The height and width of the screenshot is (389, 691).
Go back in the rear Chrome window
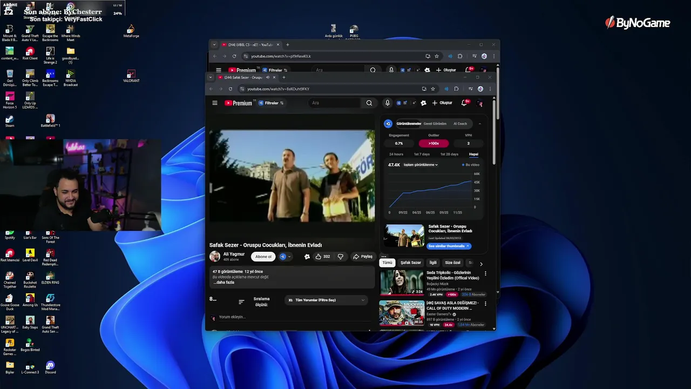(x=215, y=56)
